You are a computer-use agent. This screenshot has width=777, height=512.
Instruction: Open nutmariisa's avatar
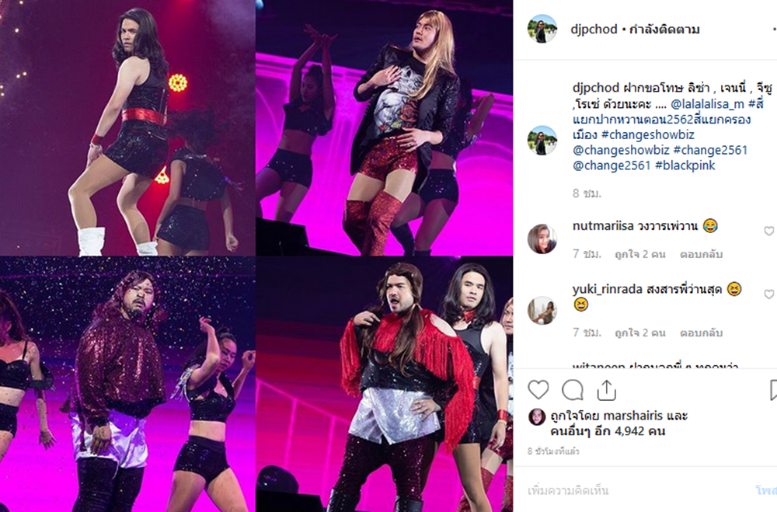(x=542, y=239)
